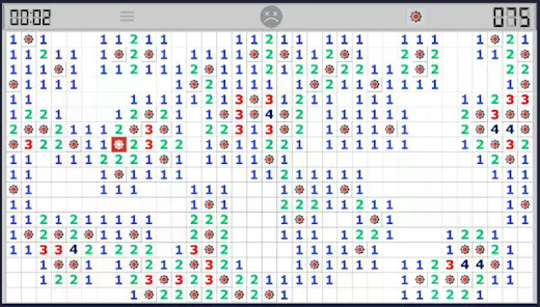Click the exploded mine on the red background
This screenshot has width=540, height=307.
click(x=119, y=144)
